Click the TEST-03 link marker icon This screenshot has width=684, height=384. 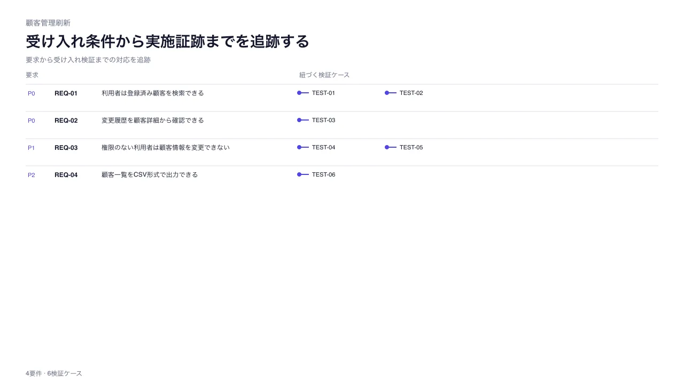coord(303,120)
